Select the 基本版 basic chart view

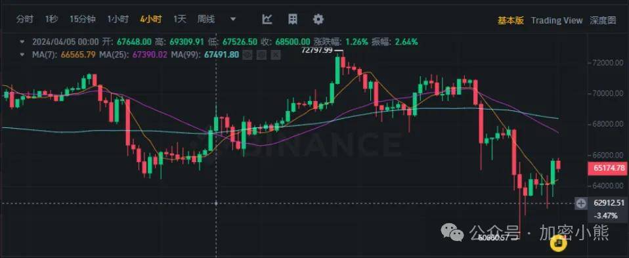point(511,20)
